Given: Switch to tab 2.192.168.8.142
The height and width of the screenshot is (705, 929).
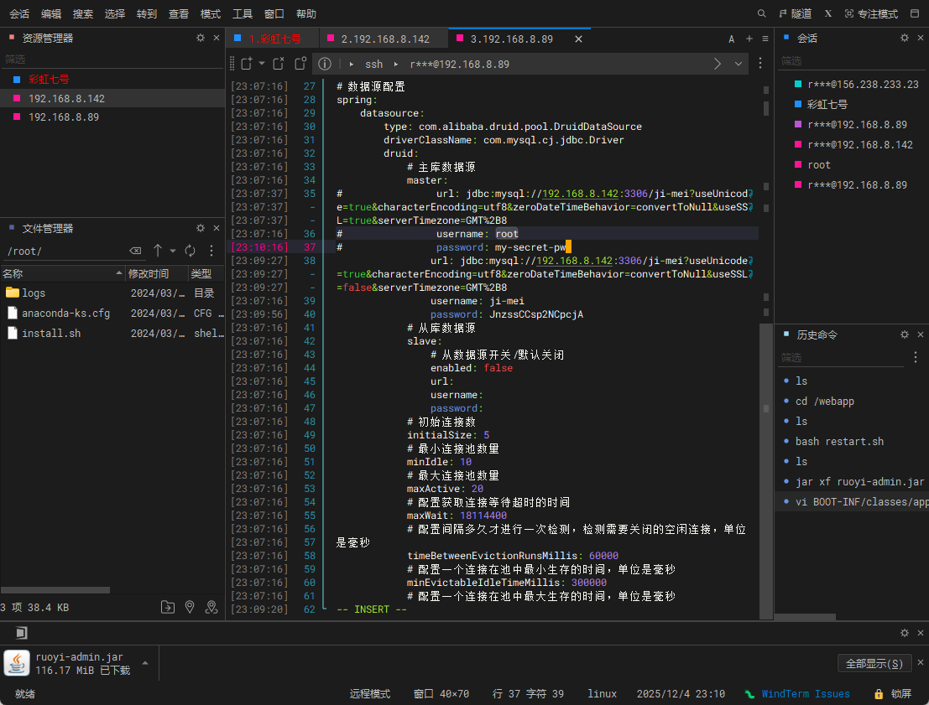Looking at the screenshot, I should pos(384,39).
